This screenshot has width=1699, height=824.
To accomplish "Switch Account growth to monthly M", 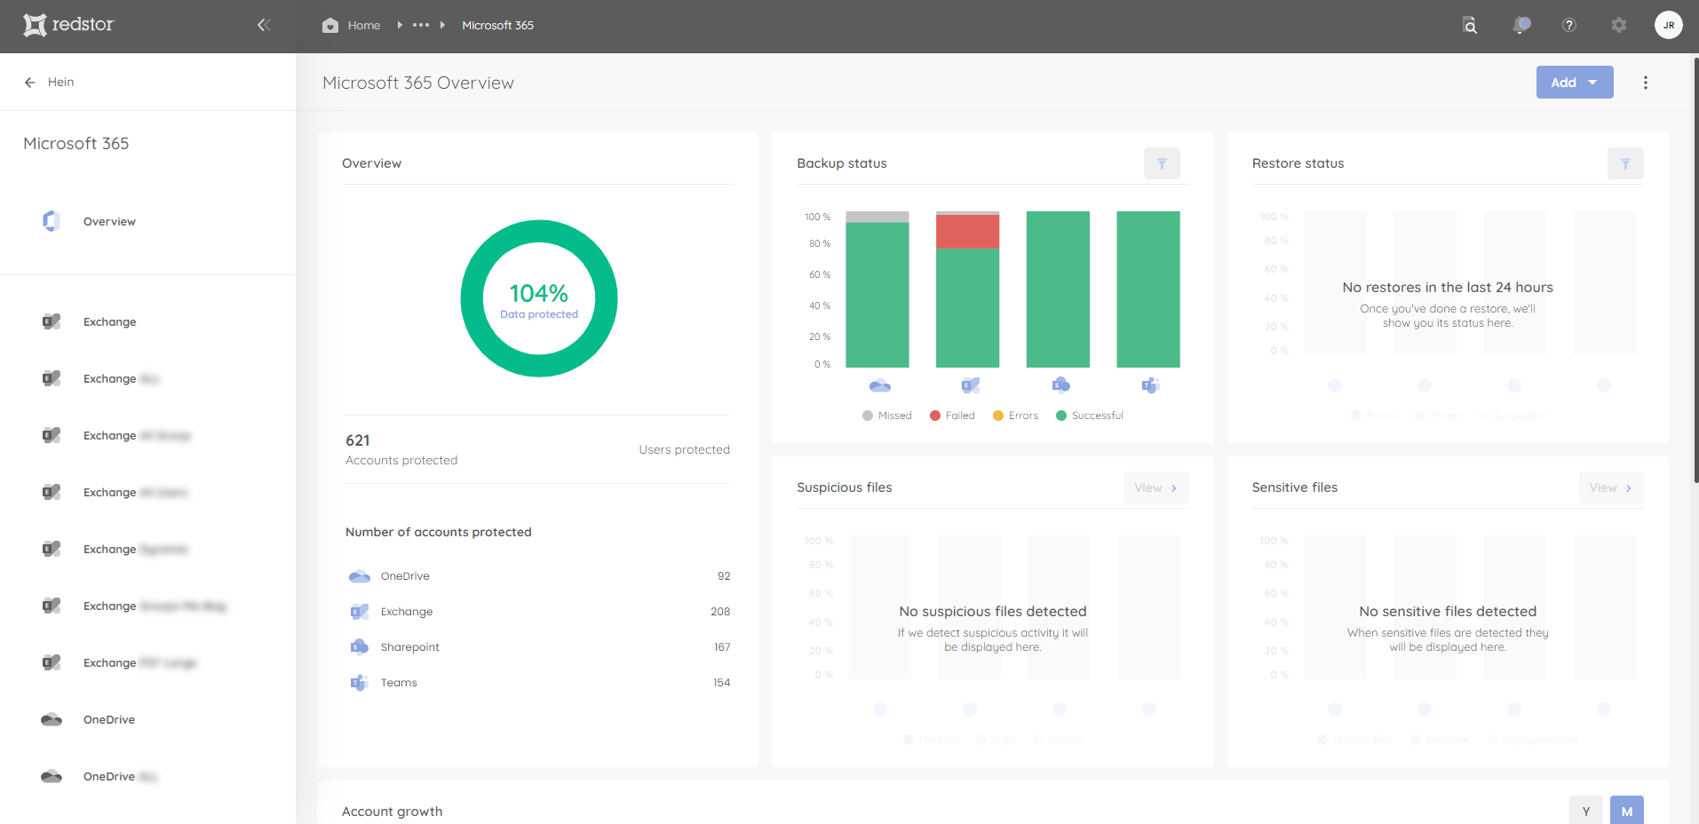I will pyautogui.click(x=1627, y=811).
